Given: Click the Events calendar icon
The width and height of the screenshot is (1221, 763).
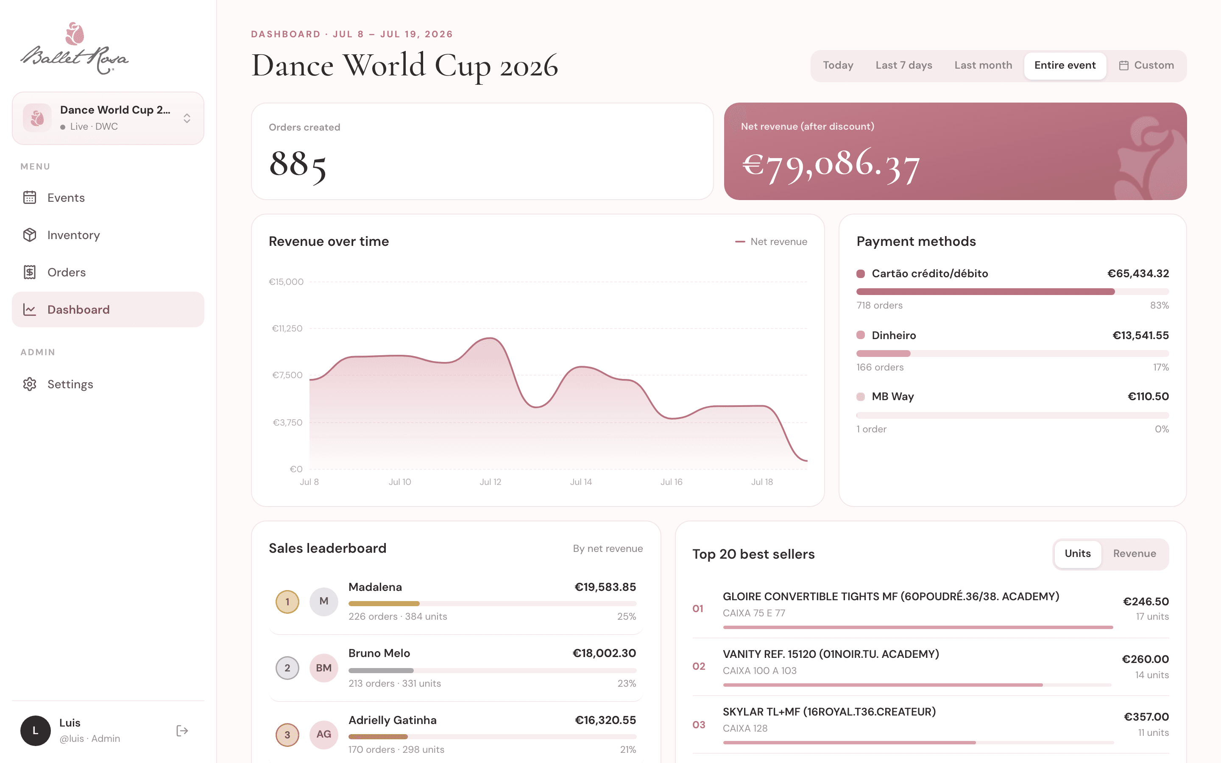Looking at the screenshot, I should 30,197.
